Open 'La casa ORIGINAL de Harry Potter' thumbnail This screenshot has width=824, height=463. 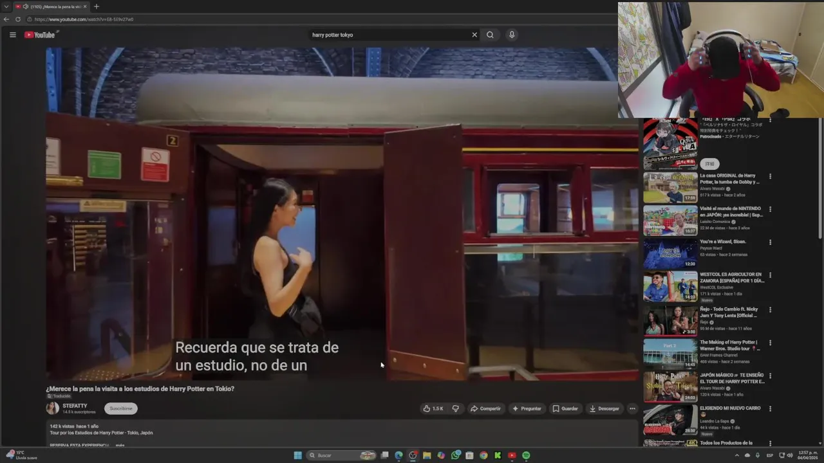[670, 187]
